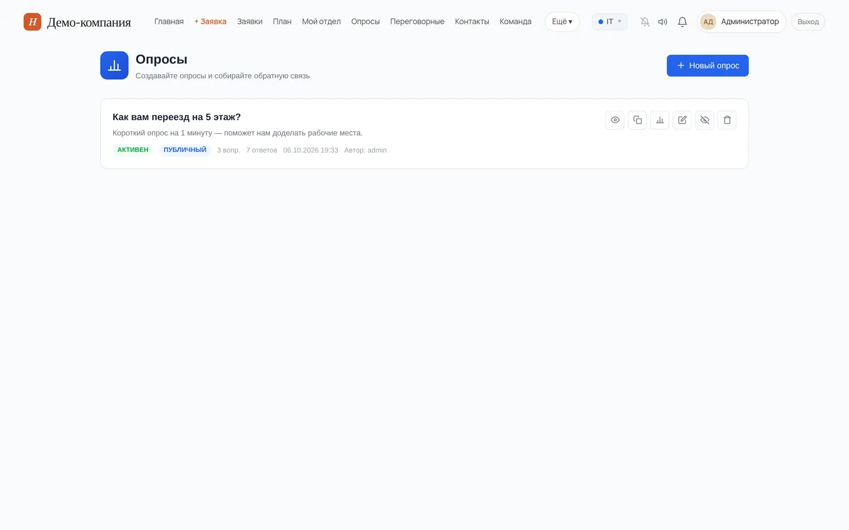Edit the survey with the pencil icon
Viewport: 849px width, 530px height.
coord(682,120)
